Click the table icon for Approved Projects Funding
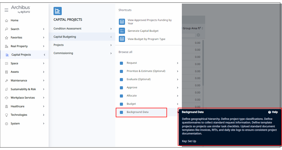 coord(122,22)
